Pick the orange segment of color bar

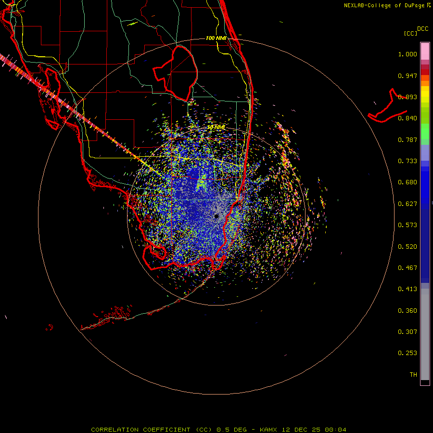(425, 83)
